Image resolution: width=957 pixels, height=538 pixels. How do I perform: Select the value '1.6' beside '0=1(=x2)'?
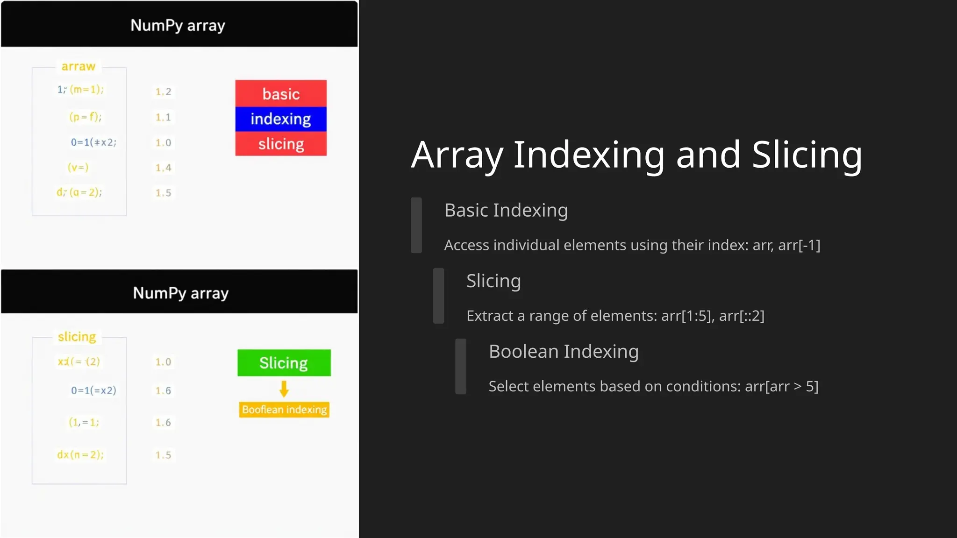pyautogui.click(x=164, y=391)
